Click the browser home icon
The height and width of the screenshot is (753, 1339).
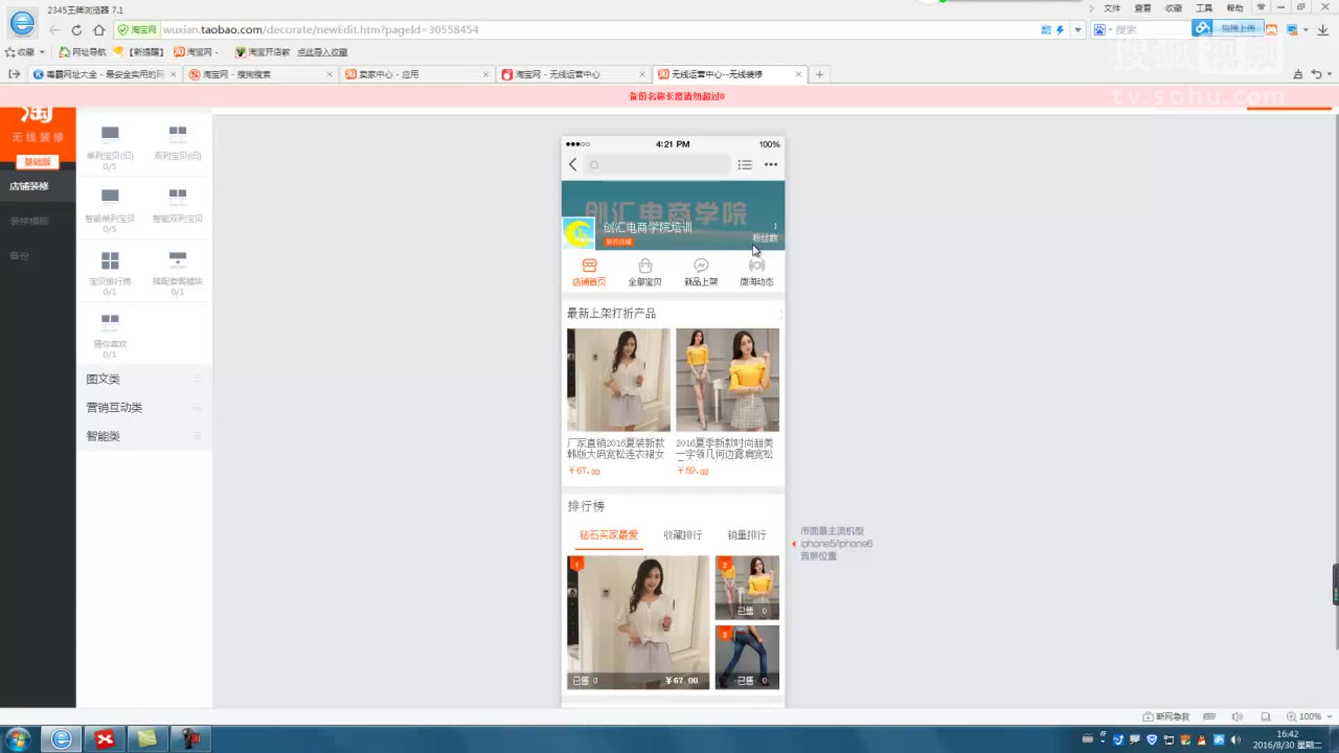tap(99, 30)
